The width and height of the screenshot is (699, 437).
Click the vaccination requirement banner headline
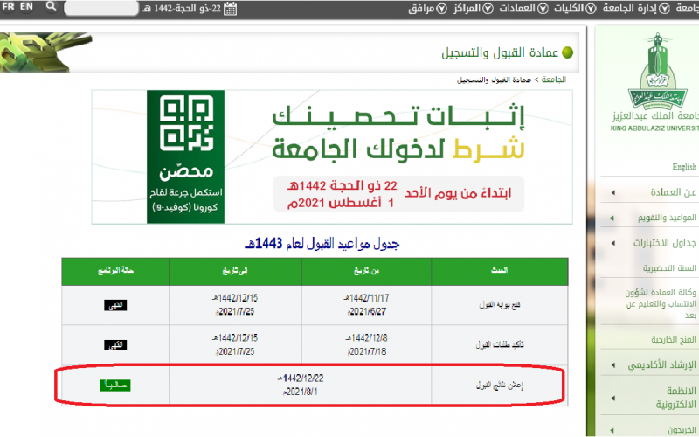coord(398,132)
